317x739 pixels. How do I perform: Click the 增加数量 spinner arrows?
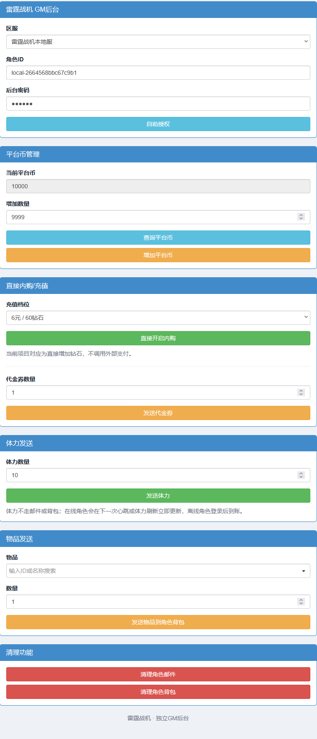tap(301, 217)
